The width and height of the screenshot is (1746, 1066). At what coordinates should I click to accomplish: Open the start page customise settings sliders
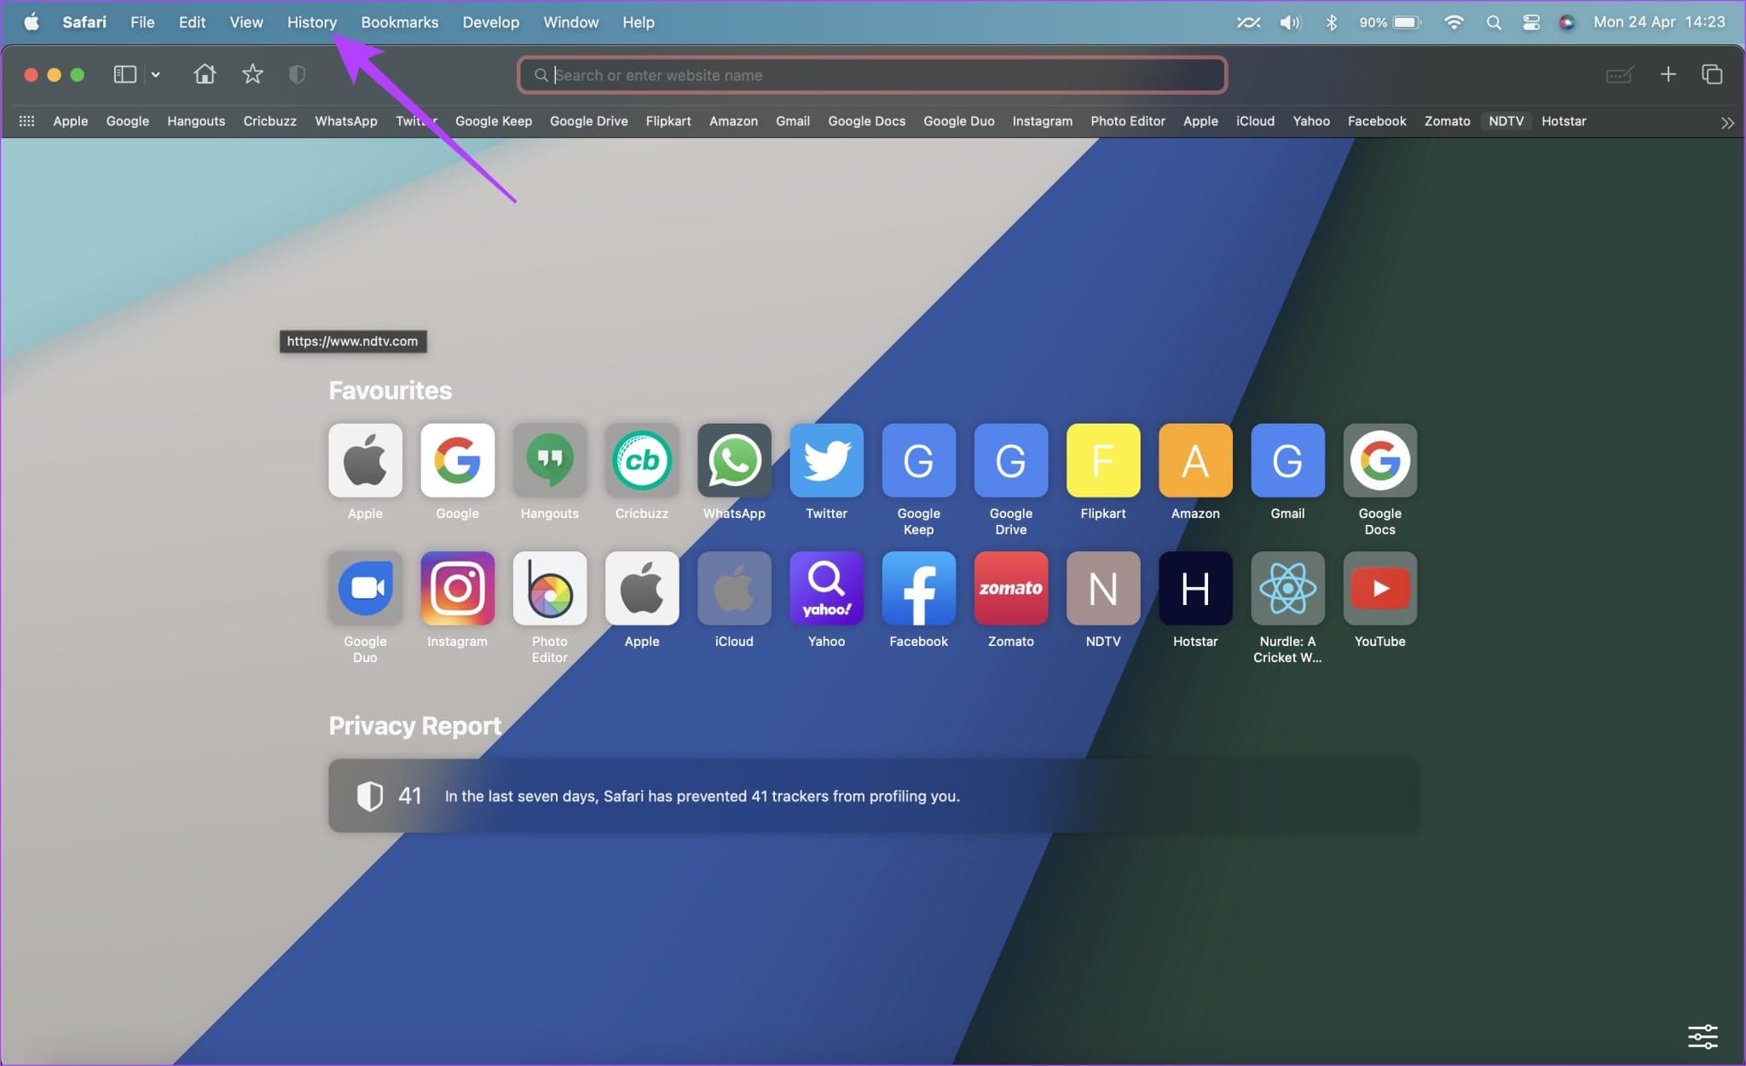pyautogui.click(x=1703, y=1036)
